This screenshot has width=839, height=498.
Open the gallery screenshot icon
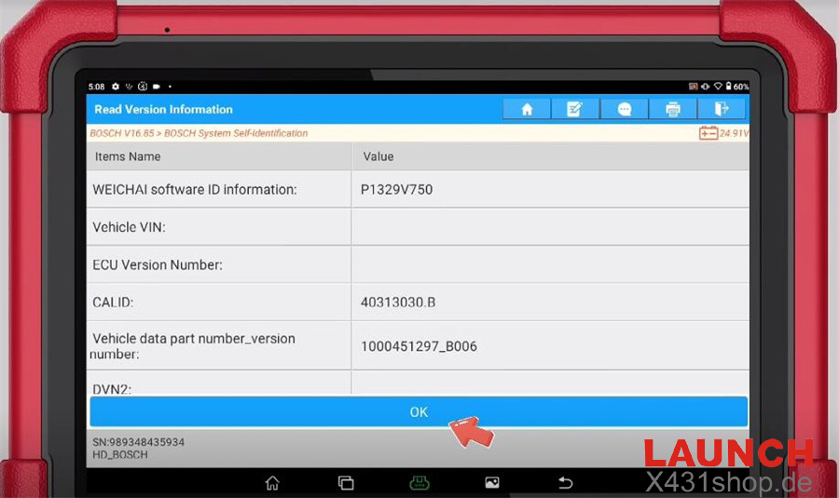492,482
